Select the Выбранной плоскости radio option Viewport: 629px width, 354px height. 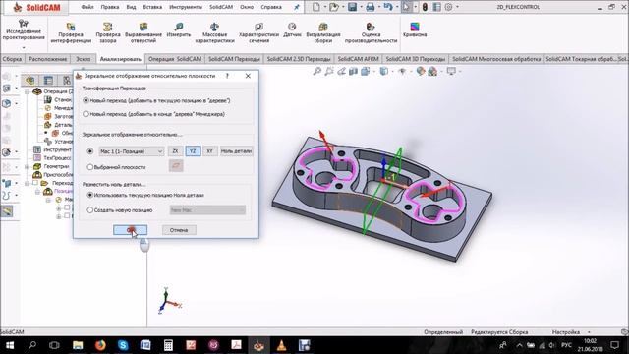click(x=90, y=167)
